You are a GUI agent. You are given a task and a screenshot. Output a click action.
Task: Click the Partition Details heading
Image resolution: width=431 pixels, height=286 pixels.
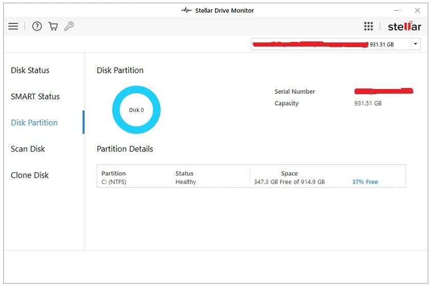pyautogui.click(x=125, y=149)
